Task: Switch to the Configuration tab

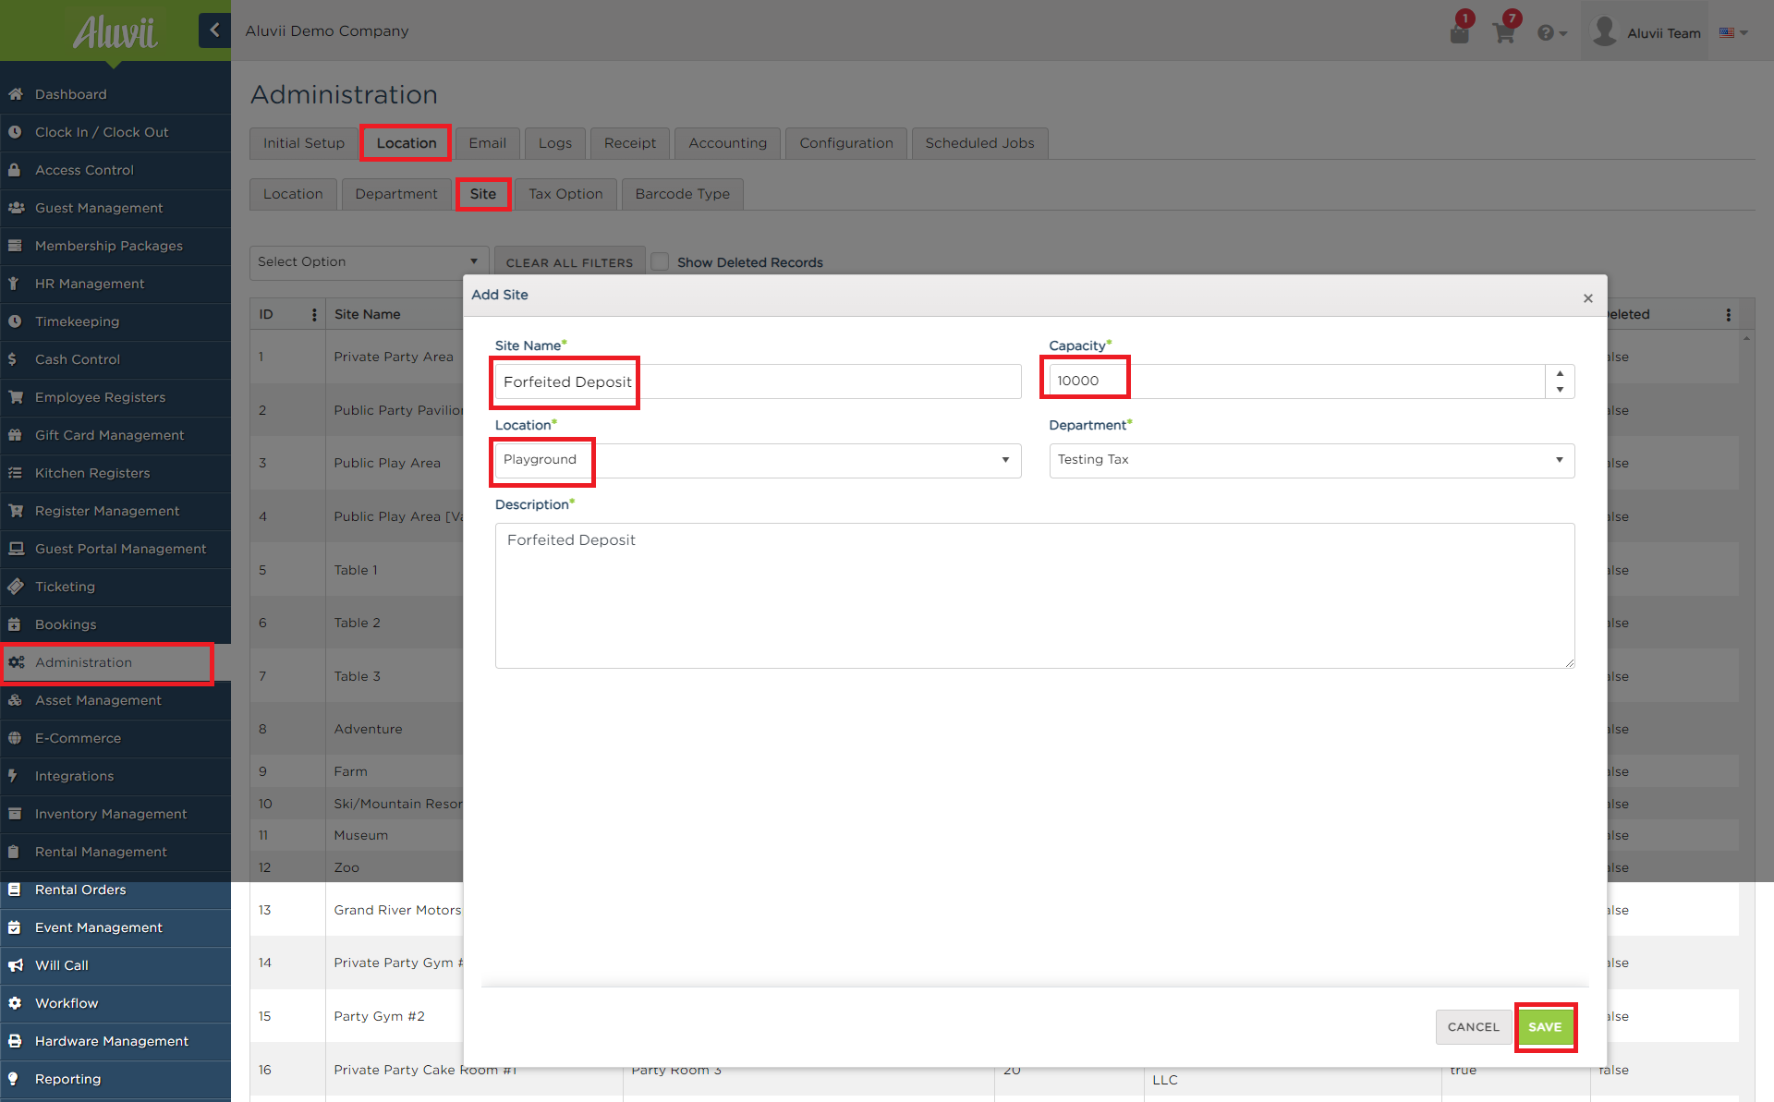Action: [845, 143]
